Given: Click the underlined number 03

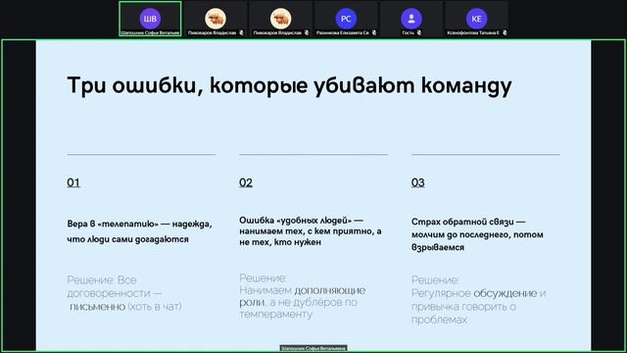Looking at the screenshot, I should point(418,182).
